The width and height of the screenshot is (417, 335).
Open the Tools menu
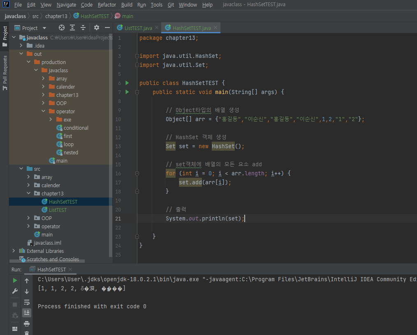(156, 5)
